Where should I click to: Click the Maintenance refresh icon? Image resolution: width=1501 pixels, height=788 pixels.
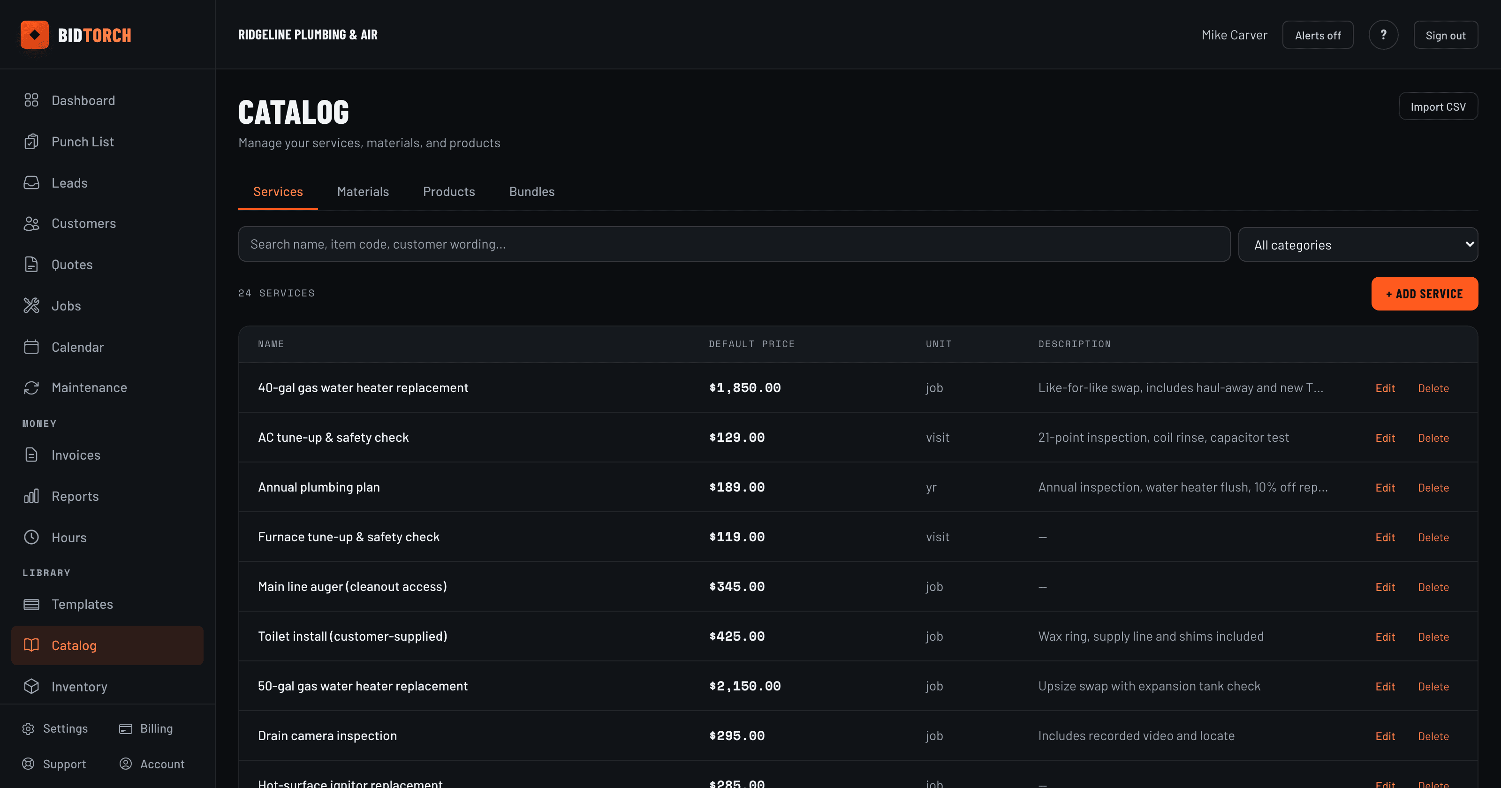[x=31, y=387]
